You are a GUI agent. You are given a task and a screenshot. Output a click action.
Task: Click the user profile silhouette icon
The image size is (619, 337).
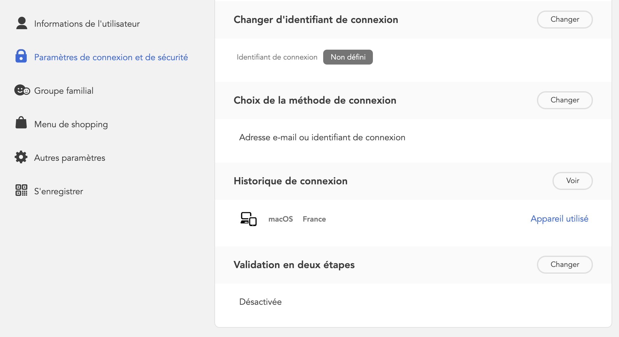point(21,23)
